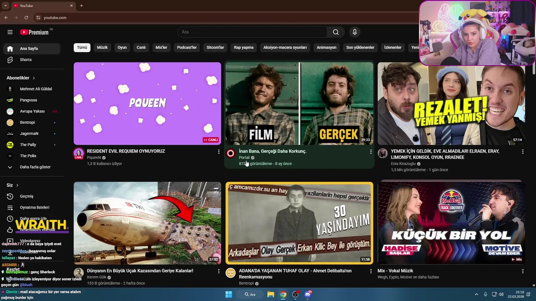The height and width of the screenshot is (301, 536).
Task: Open the PQUEEN live stream thumbnail
Action: click(x=147, y=103)
